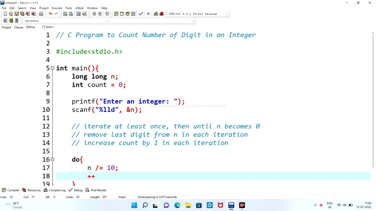This screenshot has height=211, width=376.
Task: Click the Close file toolbar icon
Action: pos(28,14)
